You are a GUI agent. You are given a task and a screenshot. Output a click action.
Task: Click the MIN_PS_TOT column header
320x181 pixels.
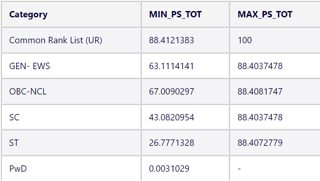[176, 14]
